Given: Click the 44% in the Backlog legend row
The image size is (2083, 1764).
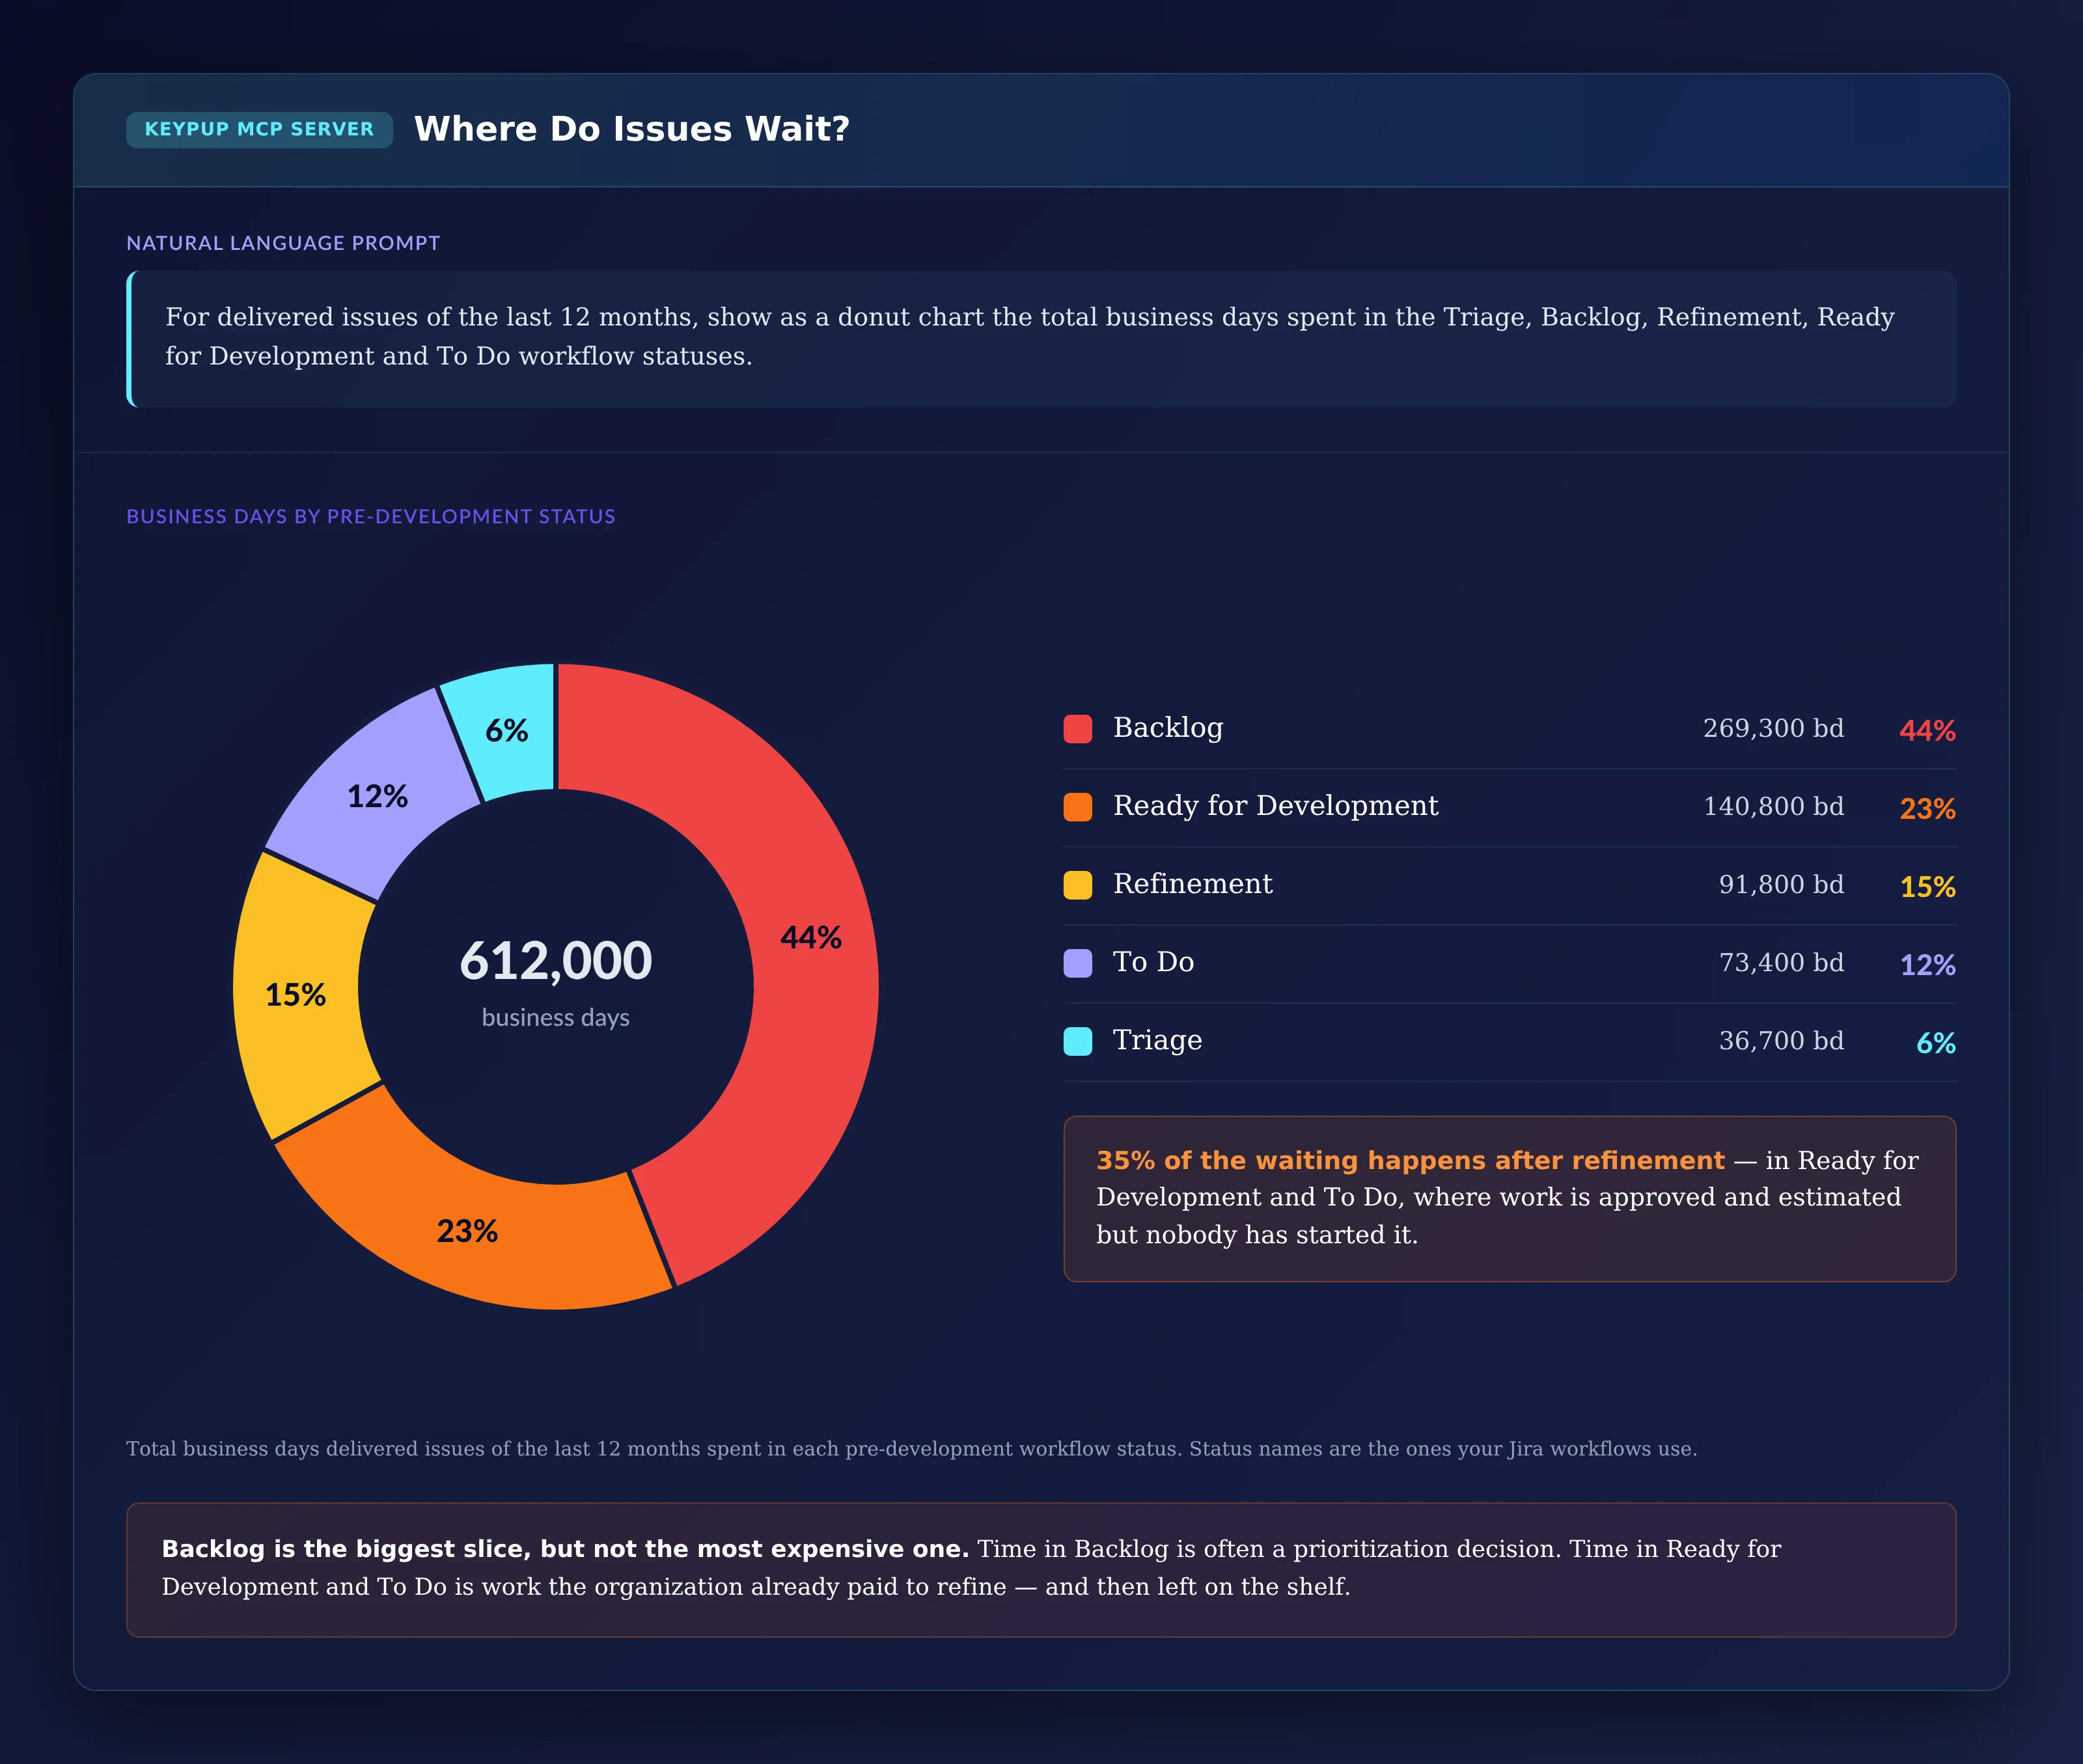Looking at the screenshot, I should click(1928, 730).
